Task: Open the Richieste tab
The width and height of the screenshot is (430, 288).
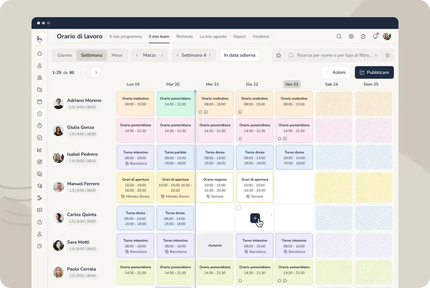Action: click(184, 37)
